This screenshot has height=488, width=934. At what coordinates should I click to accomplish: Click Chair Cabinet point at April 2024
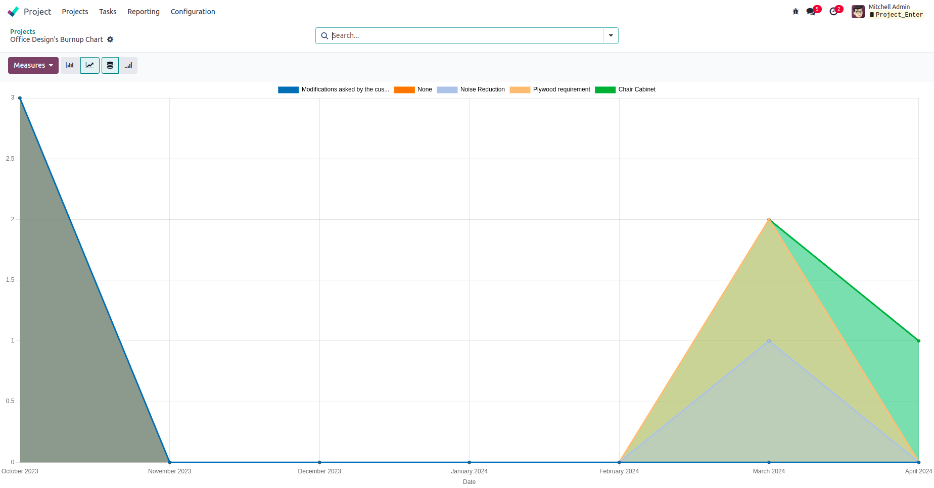pos(918,341)
